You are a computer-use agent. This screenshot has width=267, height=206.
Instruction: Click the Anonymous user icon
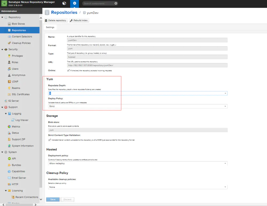(x=9, y=75)
